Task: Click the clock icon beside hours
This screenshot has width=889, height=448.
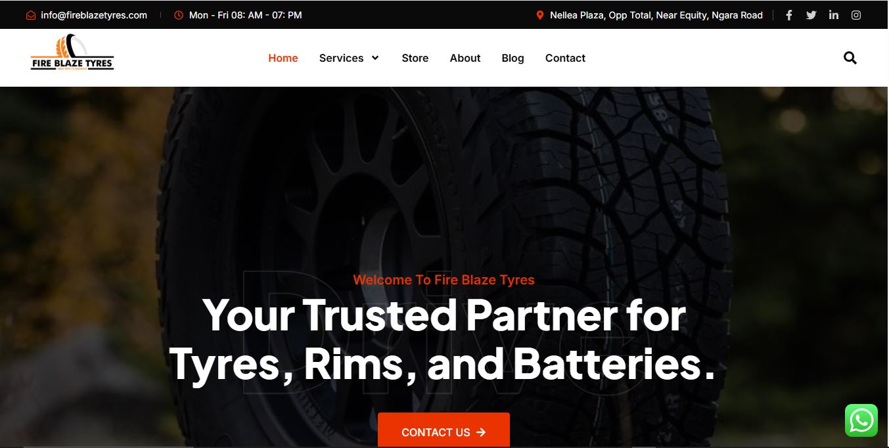Action: [x=179, y=15]
